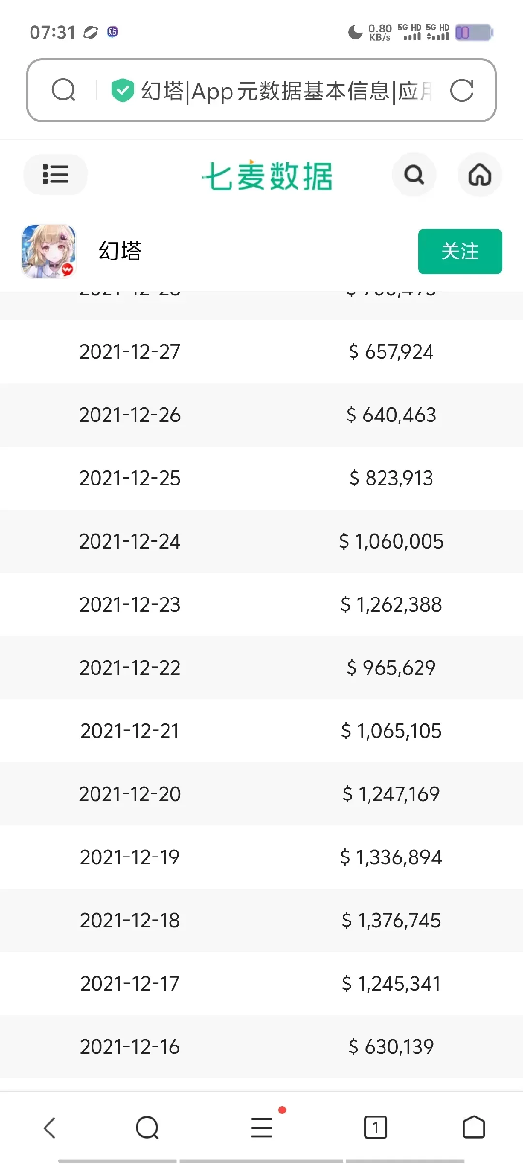Tap the 幻塔 app name text
Image resolution: width=523 pixels, height=1164 pixels.
tap(120, 251)
